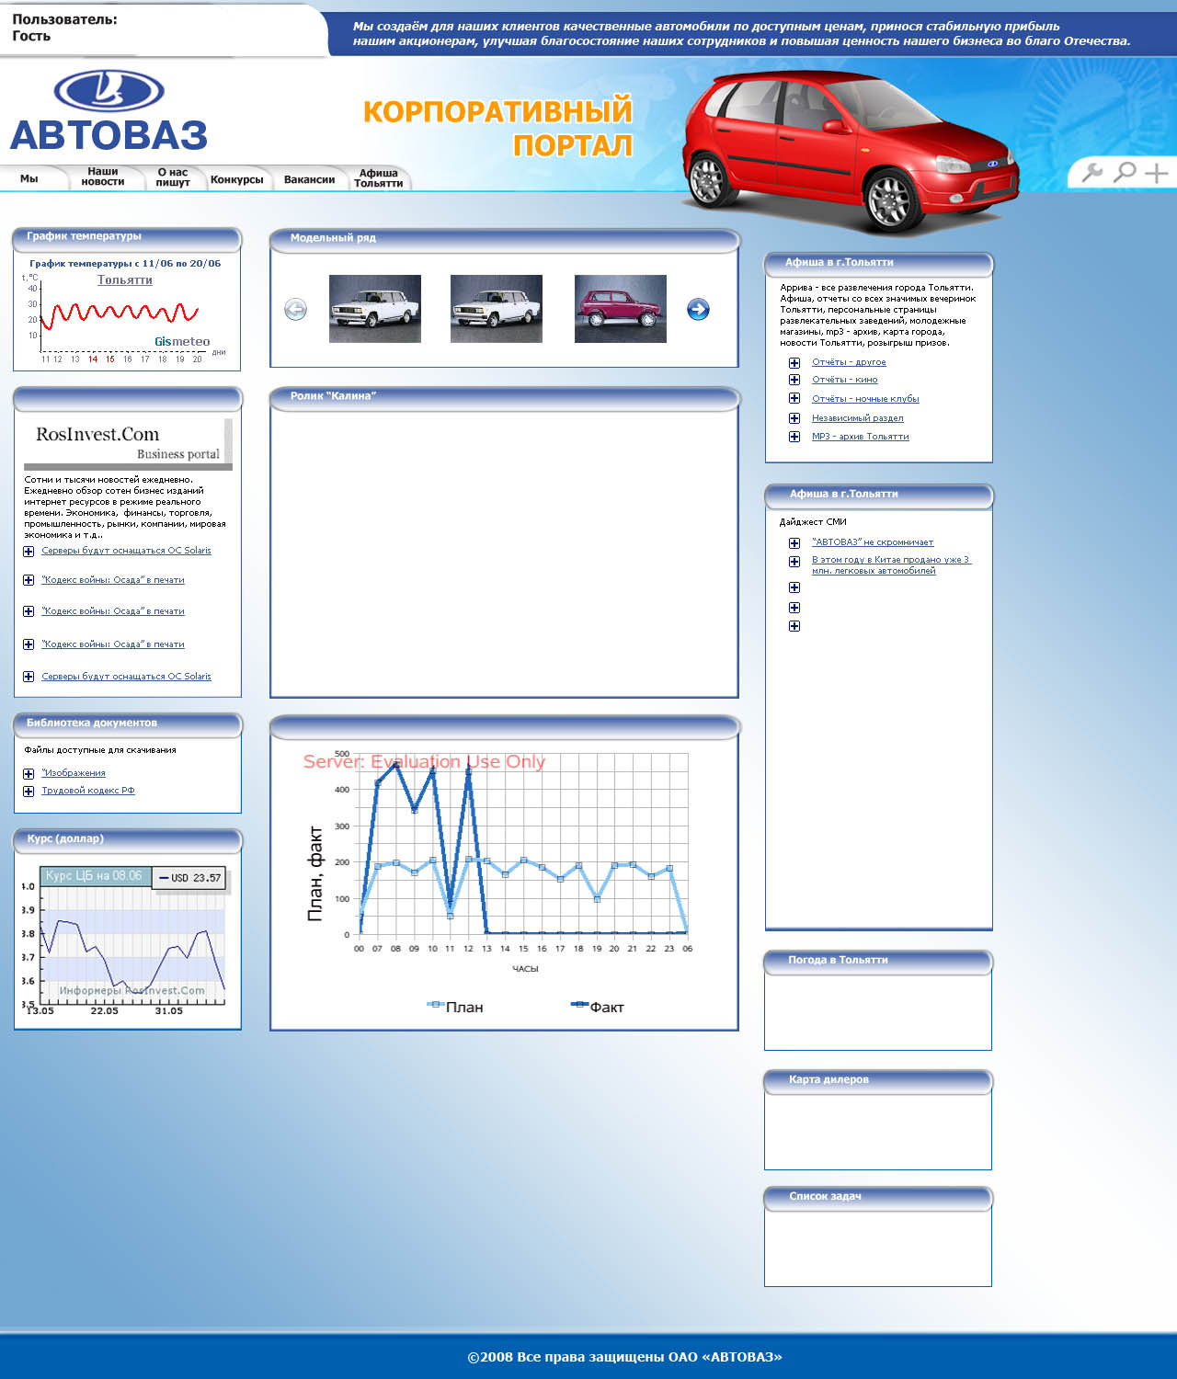Click the Библиотека документов panel header
This screenshot has width=1177, height=1379.
pyautogui.click(x=128, y=724)
